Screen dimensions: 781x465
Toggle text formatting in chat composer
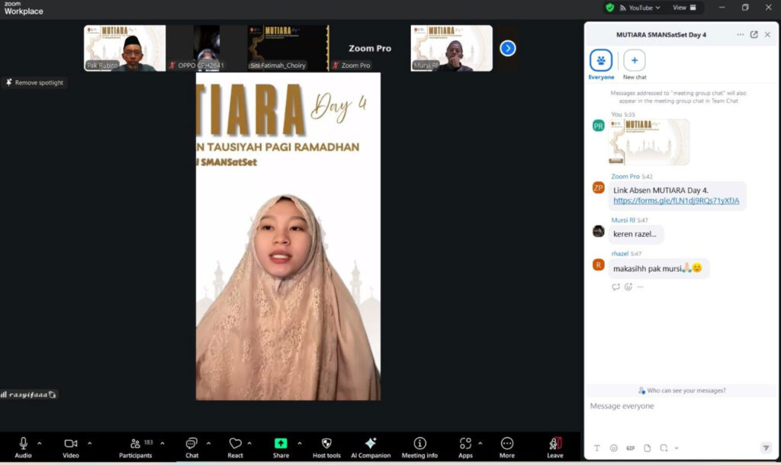coord(597,448)
